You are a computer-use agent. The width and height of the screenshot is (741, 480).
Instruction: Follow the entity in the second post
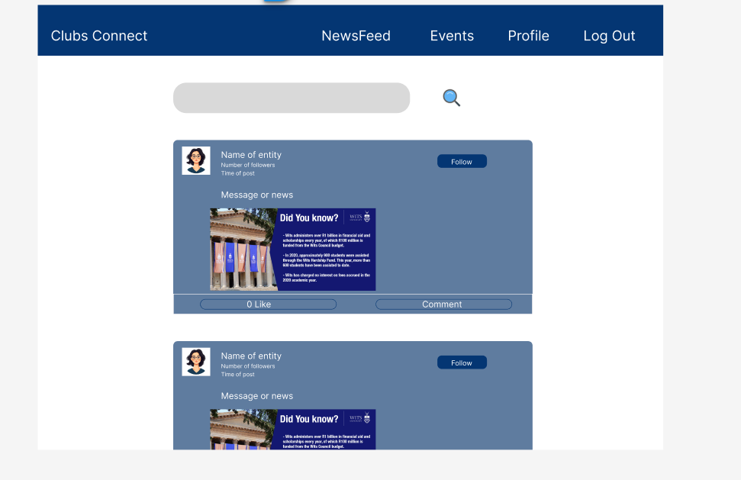click(462, 362)
